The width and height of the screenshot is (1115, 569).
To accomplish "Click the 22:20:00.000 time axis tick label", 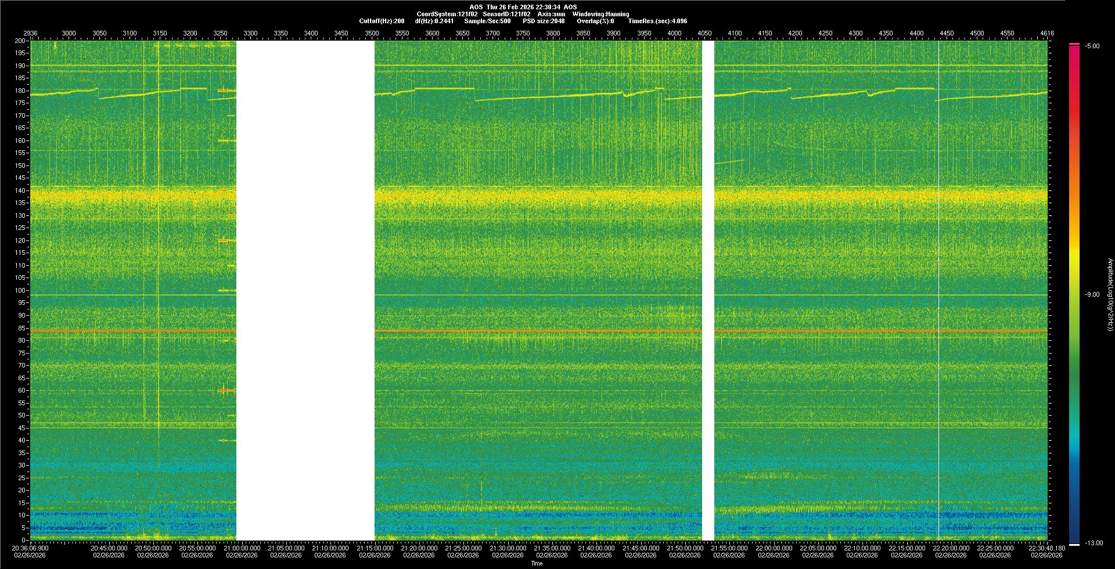I will [x=951, y=548].
